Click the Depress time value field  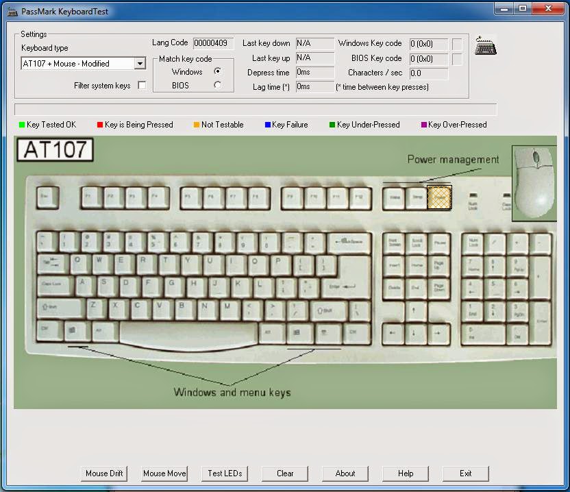[315, 72]
